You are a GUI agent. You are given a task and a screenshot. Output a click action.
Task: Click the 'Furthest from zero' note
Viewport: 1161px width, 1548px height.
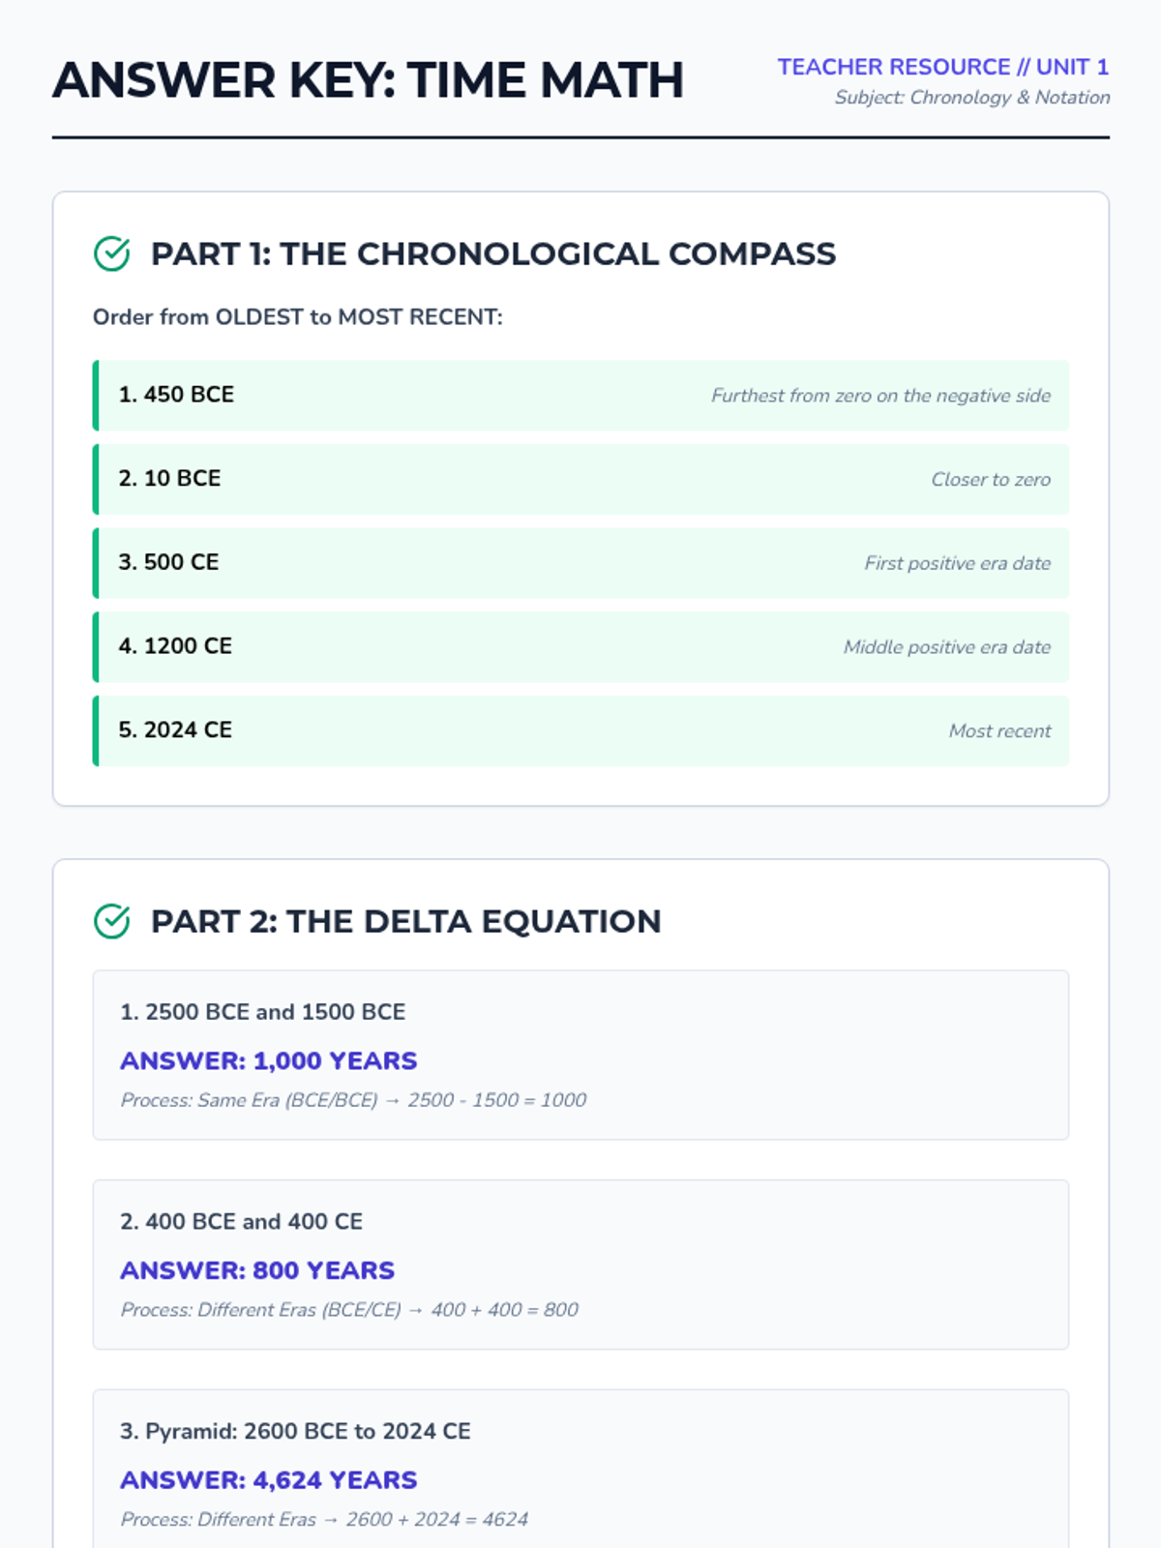879,396
